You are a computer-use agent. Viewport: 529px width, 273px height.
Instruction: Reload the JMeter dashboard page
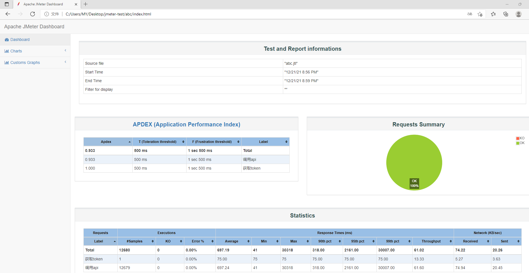(x=33, y=14)
